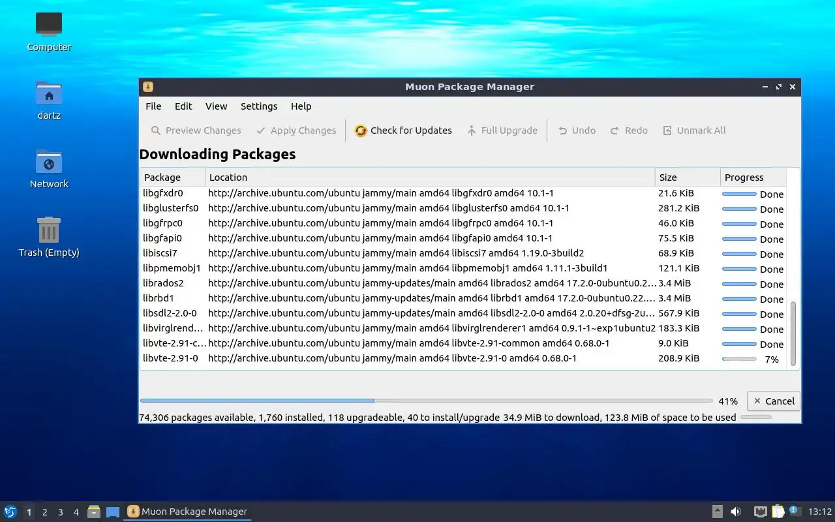Open the dartz home folder icon
Screen dimensions: 835x522
(49, 100)
